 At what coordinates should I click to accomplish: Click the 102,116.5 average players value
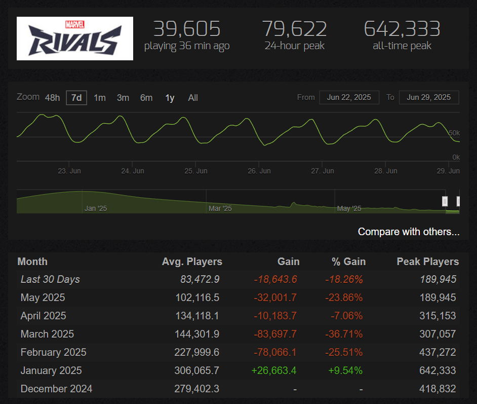[x=197, y=298]
